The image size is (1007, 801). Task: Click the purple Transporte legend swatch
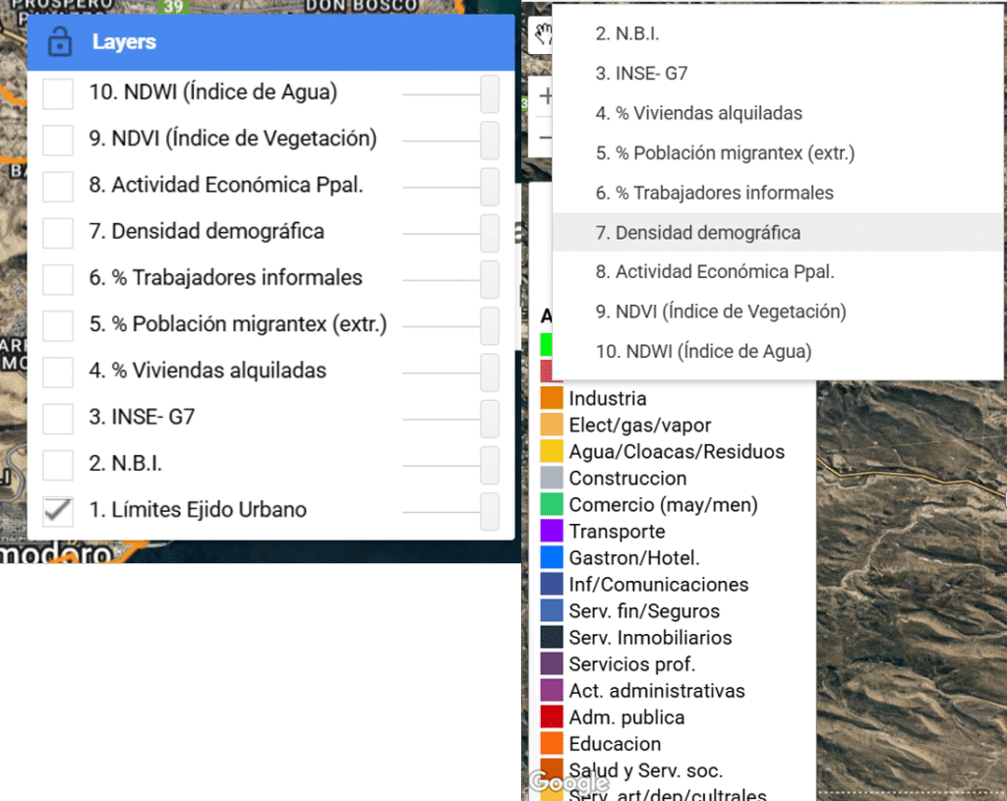coord(552,532)
